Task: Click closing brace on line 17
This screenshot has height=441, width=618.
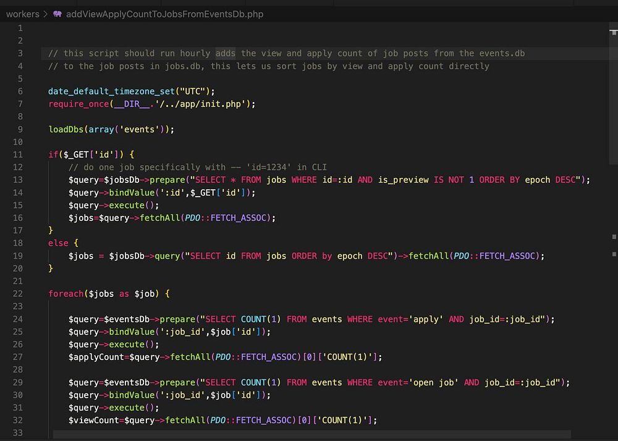Action: (x=51, y=231)
